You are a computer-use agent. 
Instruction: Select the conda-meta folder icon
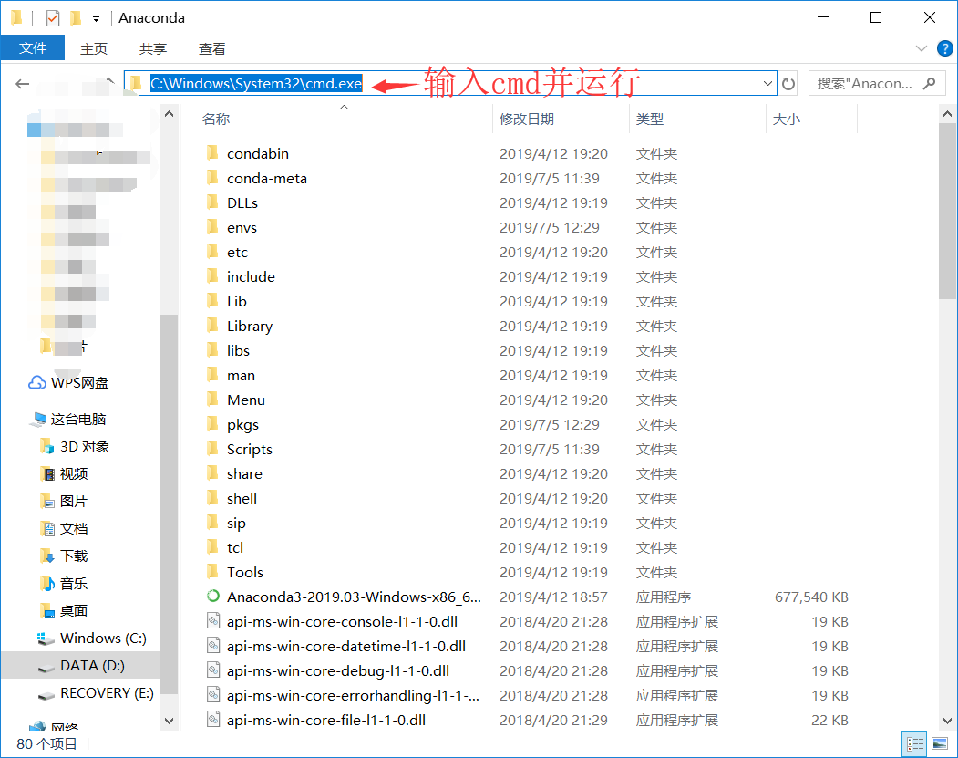click(x=212, y=178)
